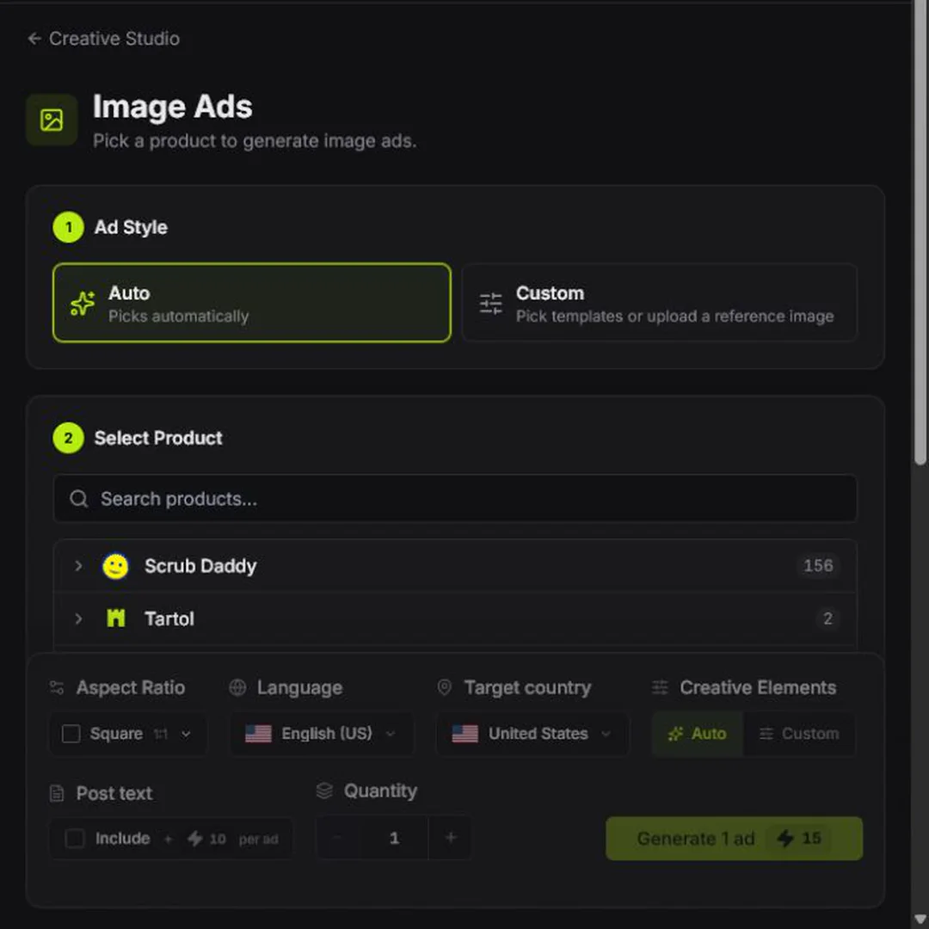Click the Generate 1 ad button
Screen dimensions: 929x929
pyautogui.click(x=734, y=839)
